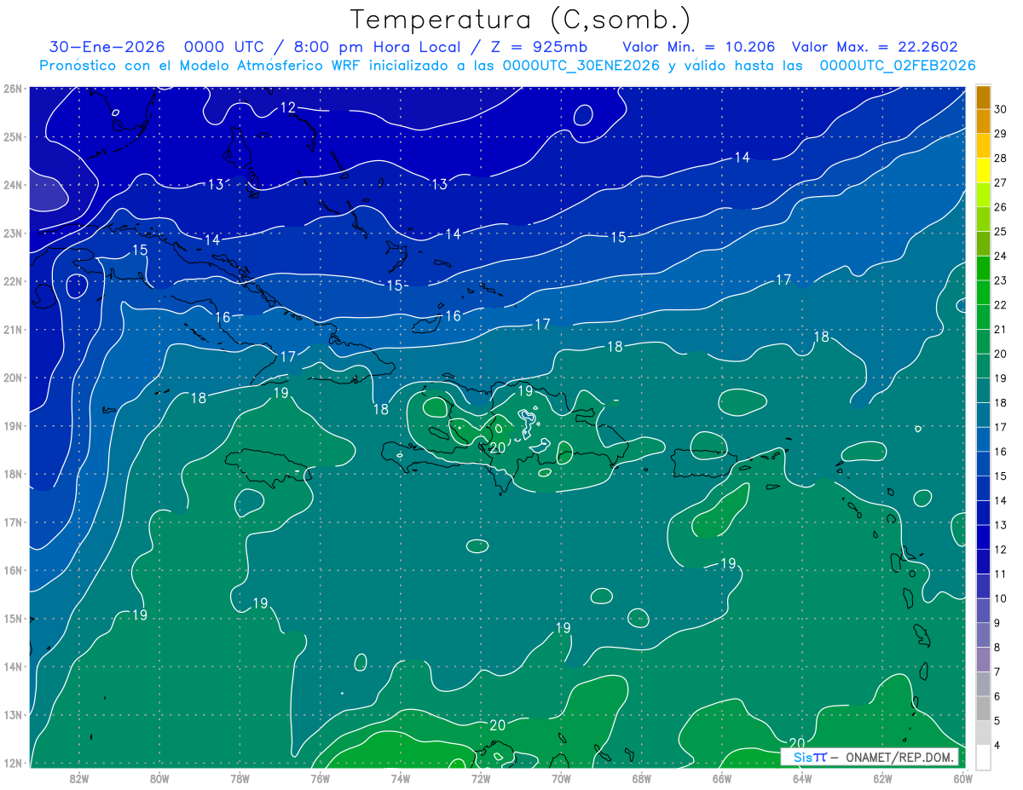The image size is (1023, 790).
Task: Click the "68W" longitude label
Action: click(x=641, y=778)
